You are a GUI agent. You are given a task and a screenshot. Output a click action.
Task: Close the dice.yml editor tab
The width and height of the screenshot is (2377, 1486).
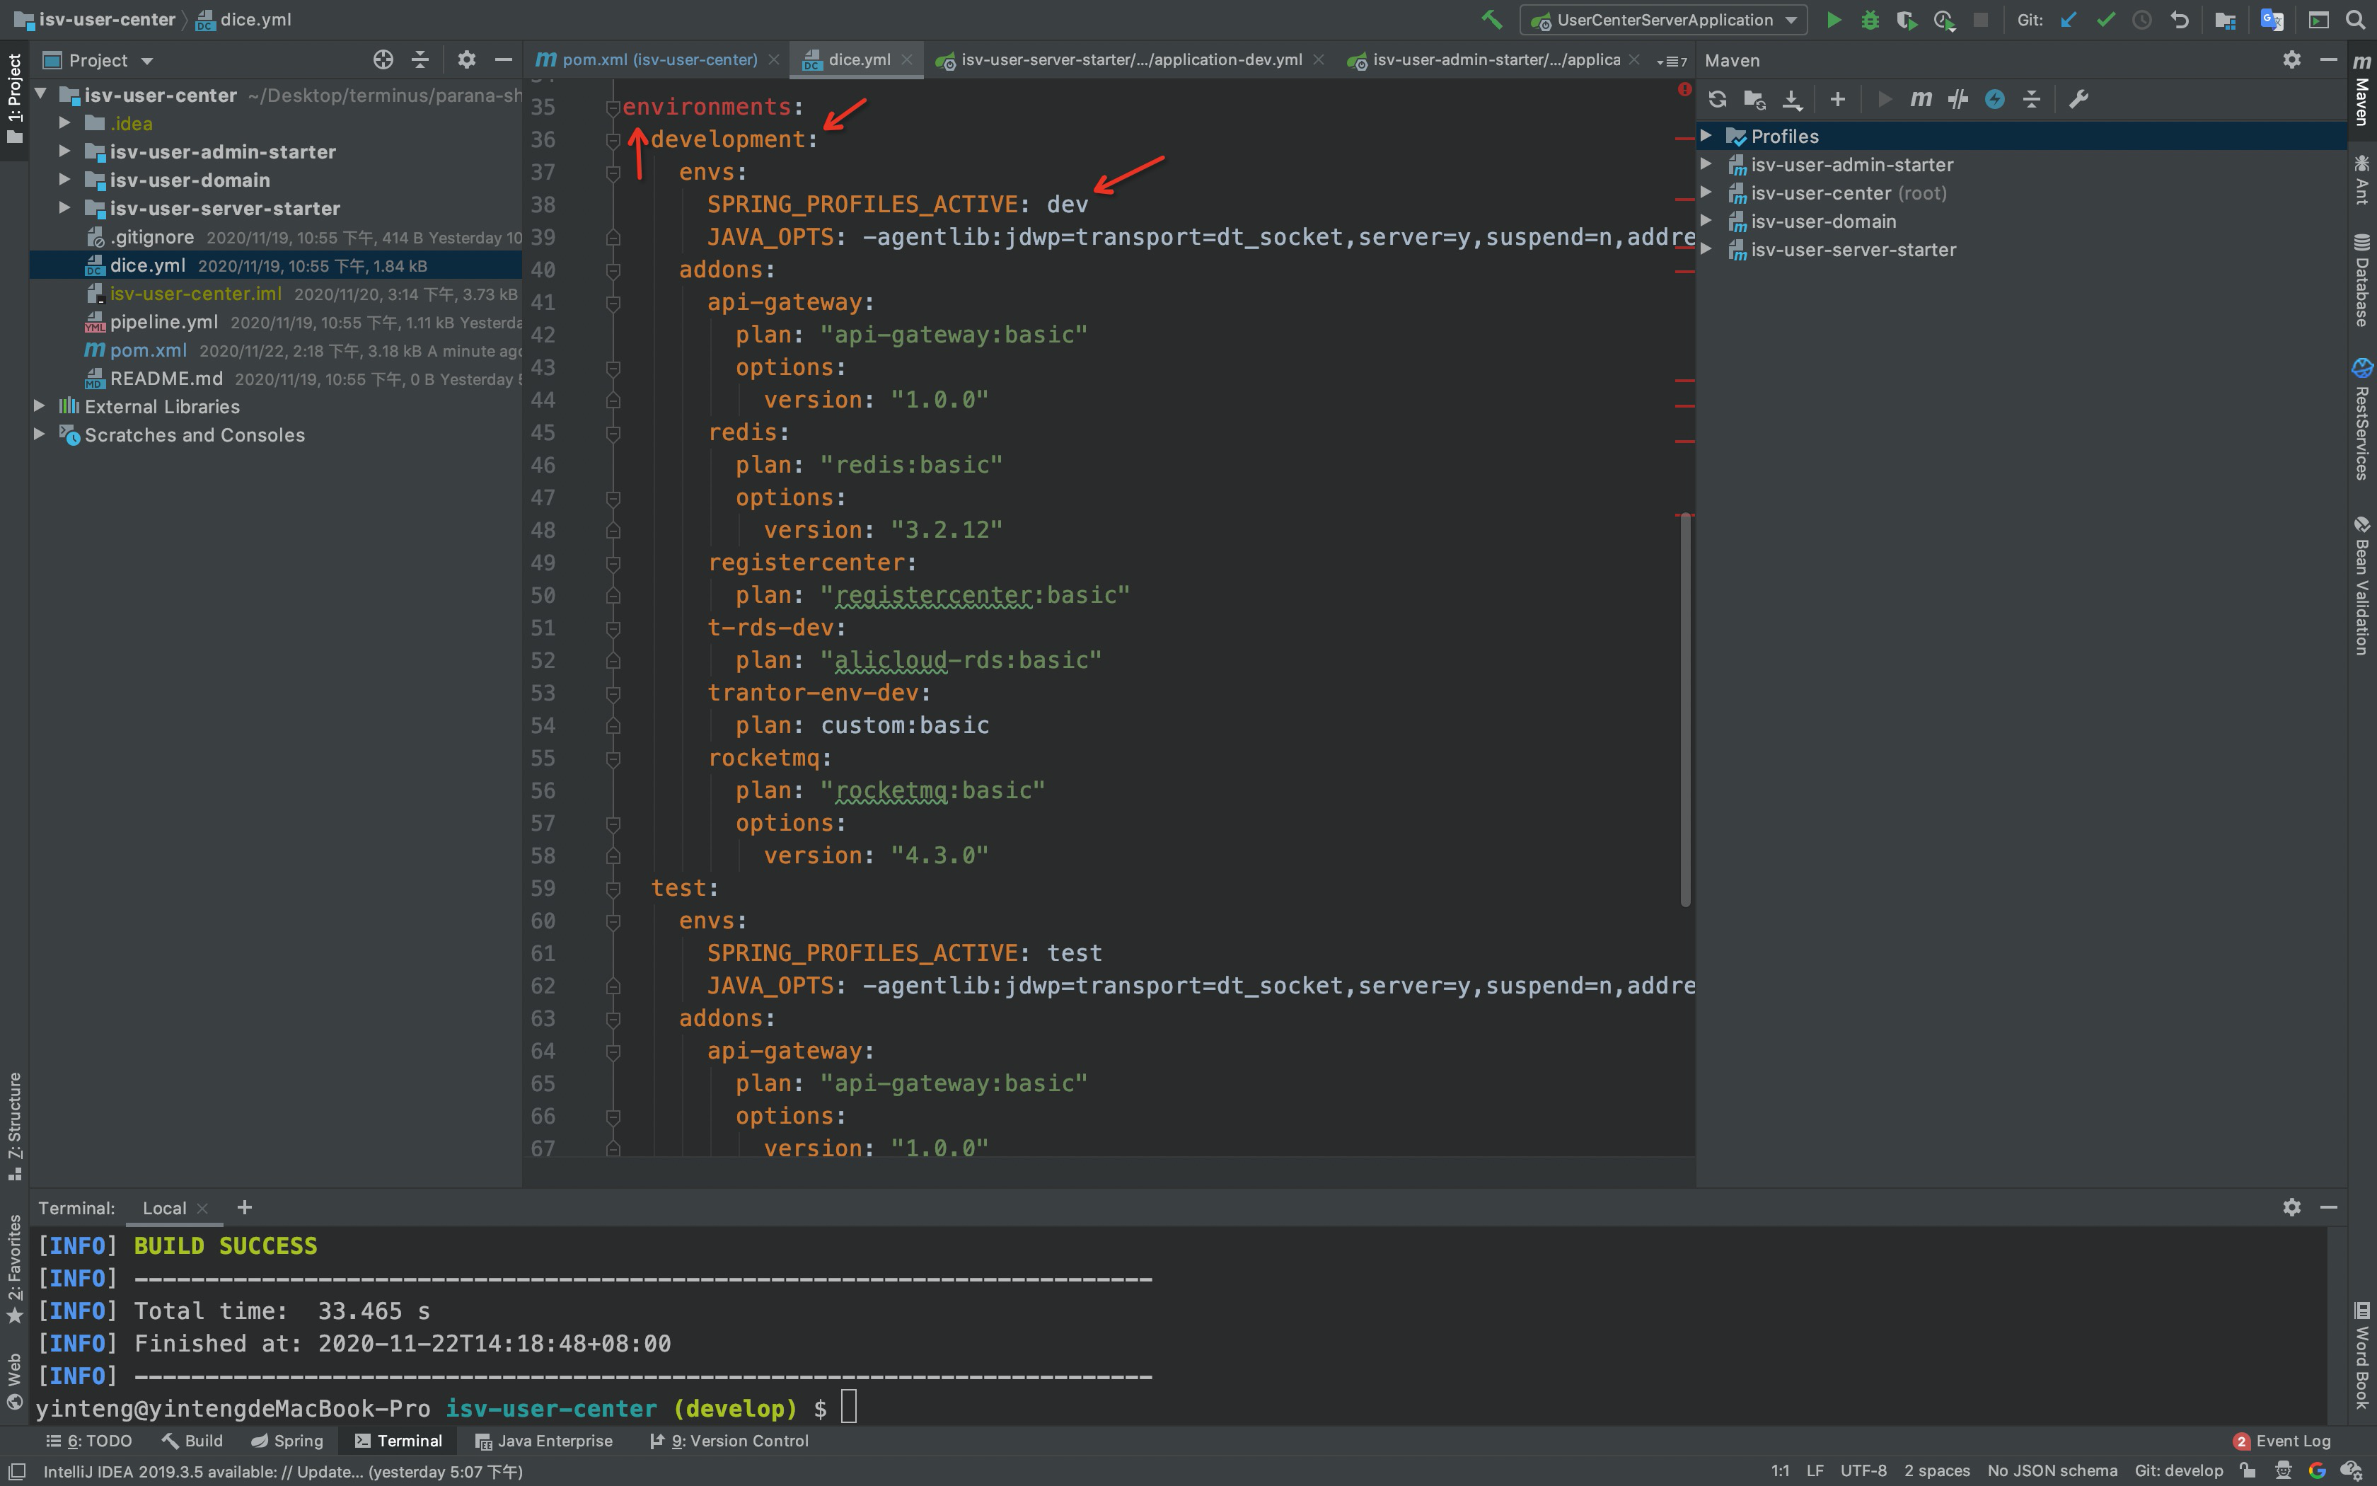coord(907,60)
